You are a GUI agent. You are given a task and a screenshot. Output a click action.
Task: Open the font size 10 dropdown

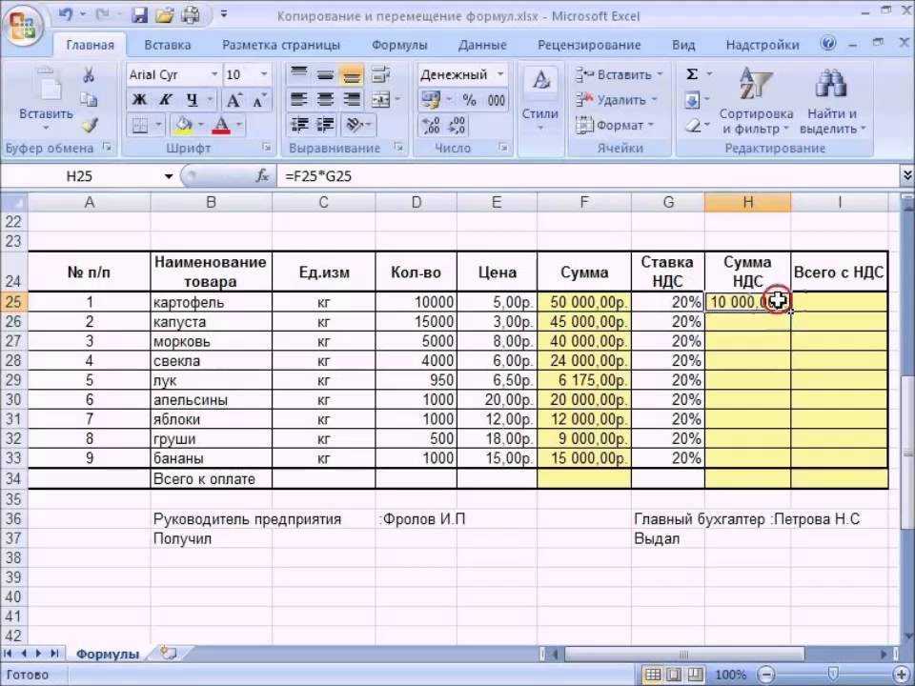pos(264,74)
